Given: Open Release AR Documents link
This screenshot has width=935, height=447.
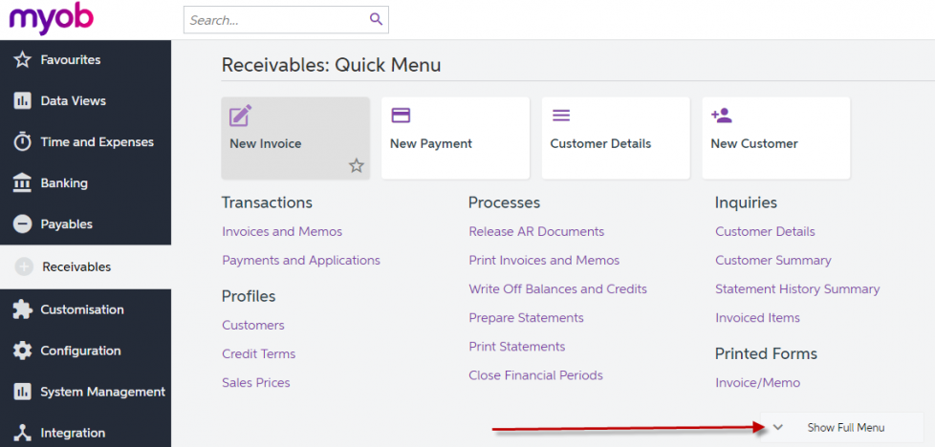Looking at the screenshot, I should pos(536,231).
